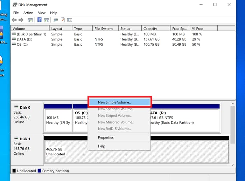The height and width of the screenshot is (181, 245).
Task: Sort by the Capacity column header
Action: click(150, 29)
